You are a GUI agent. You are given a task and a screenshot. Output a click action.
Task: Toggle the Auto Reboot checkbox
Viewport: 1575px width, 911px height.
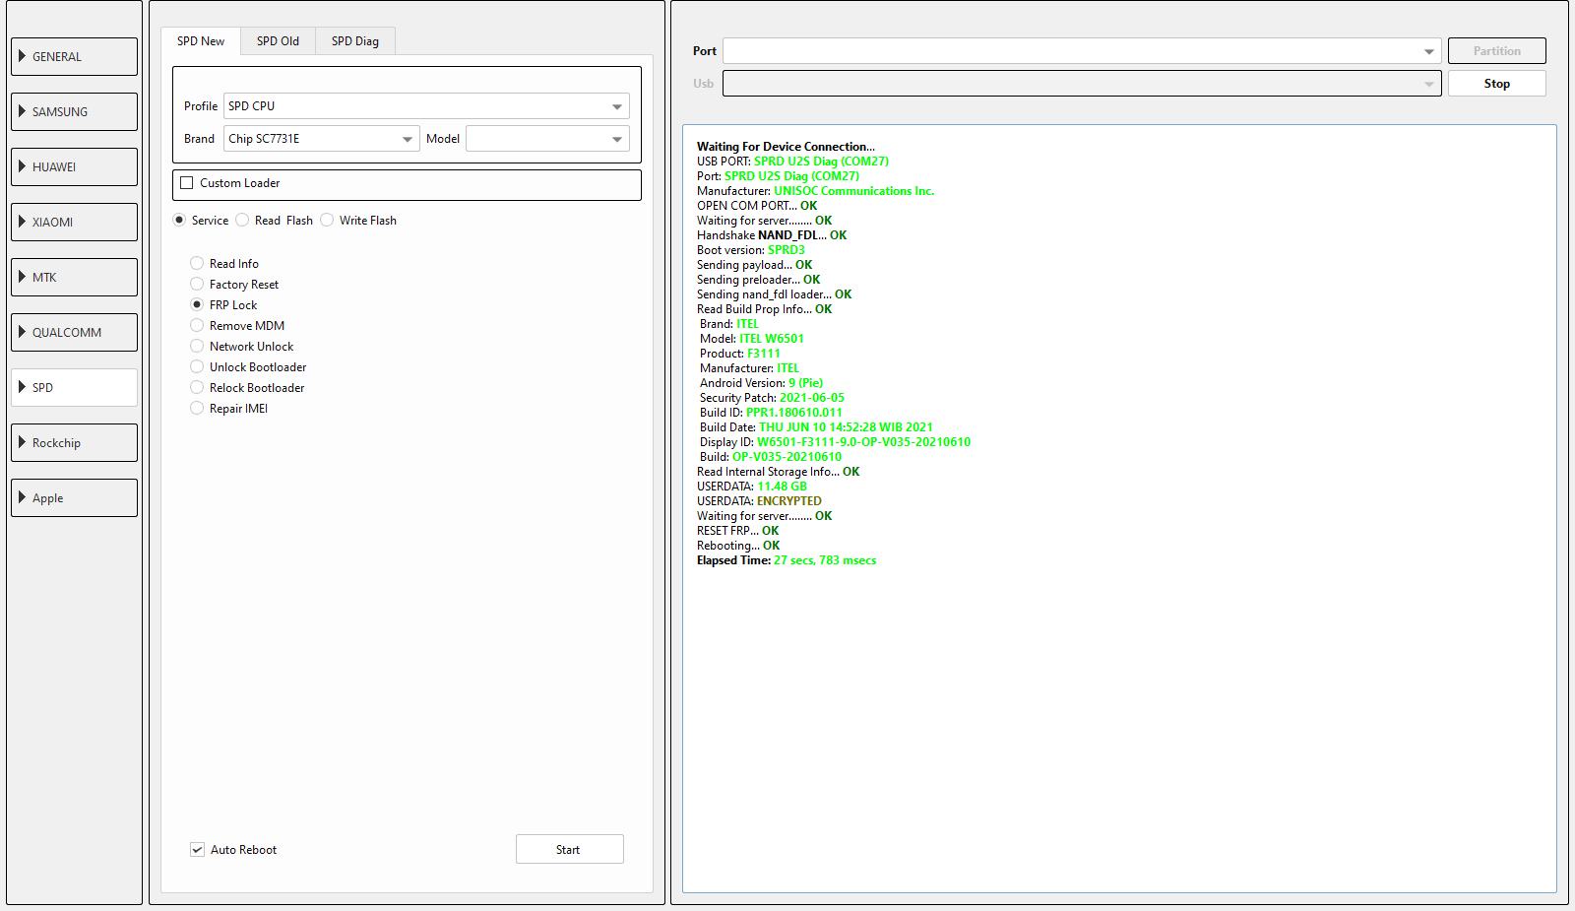[x=197, y=850]
